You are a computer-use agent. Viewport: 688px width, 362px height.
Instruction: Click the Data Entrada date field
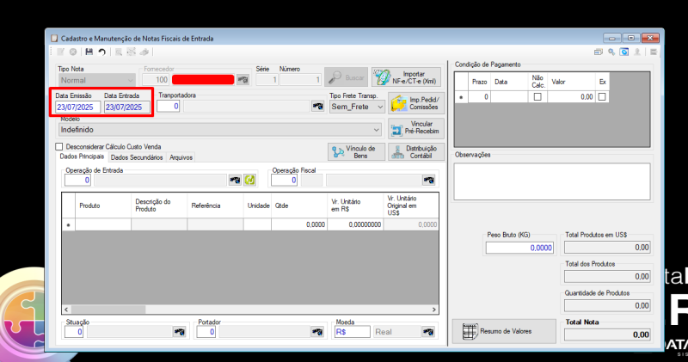(126, 107)
